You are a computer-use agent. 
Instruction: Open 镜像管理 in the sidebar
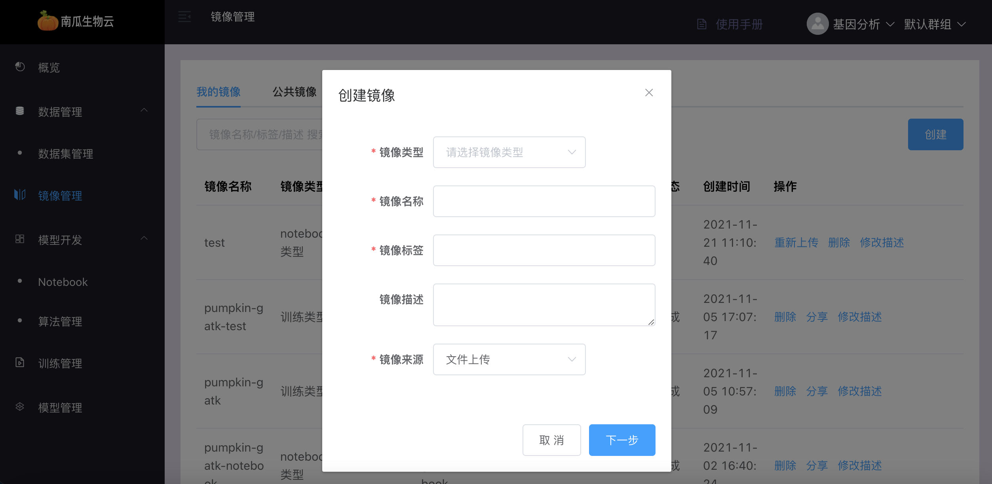60,196
